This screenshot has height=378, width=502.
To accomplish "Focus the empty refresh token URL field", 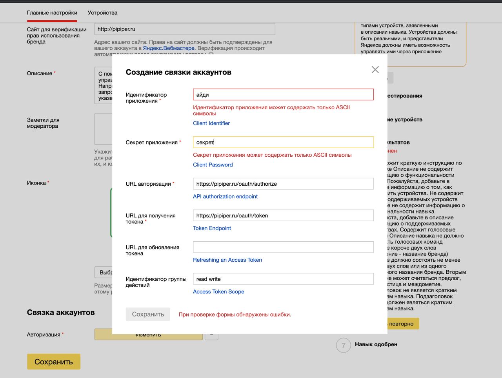I will click(x=283, y=247).
